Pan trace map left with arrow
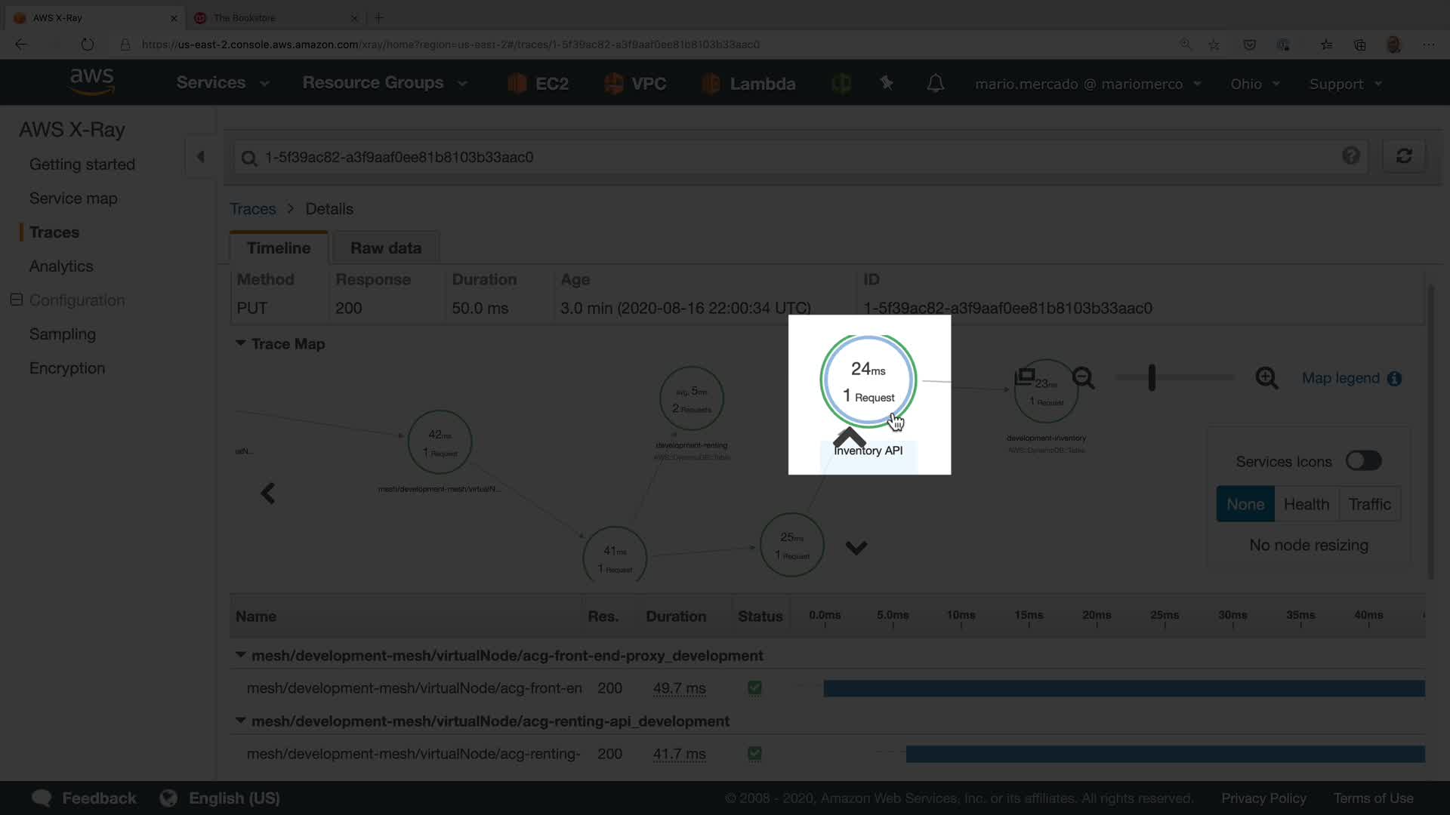1450x815 pixels. 267,494
